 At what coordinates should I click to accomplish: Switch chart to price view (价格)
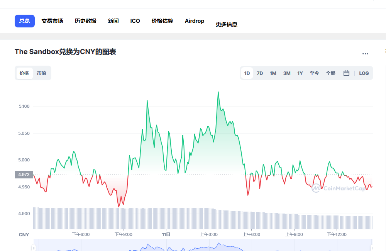click(x=24, y=73)
